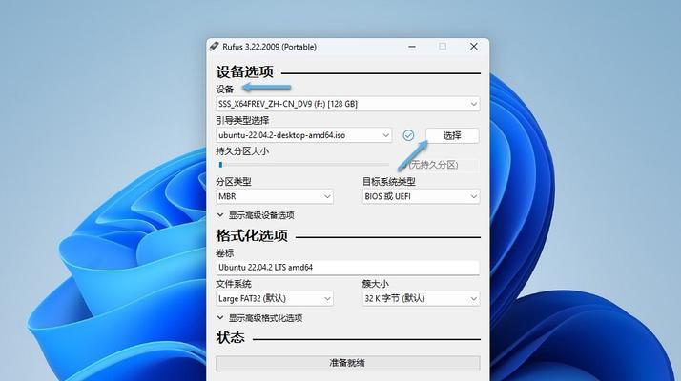Open the boot selection ISO dropdown
The height and width of the screenshot is (381, 681).
[303, 135]
